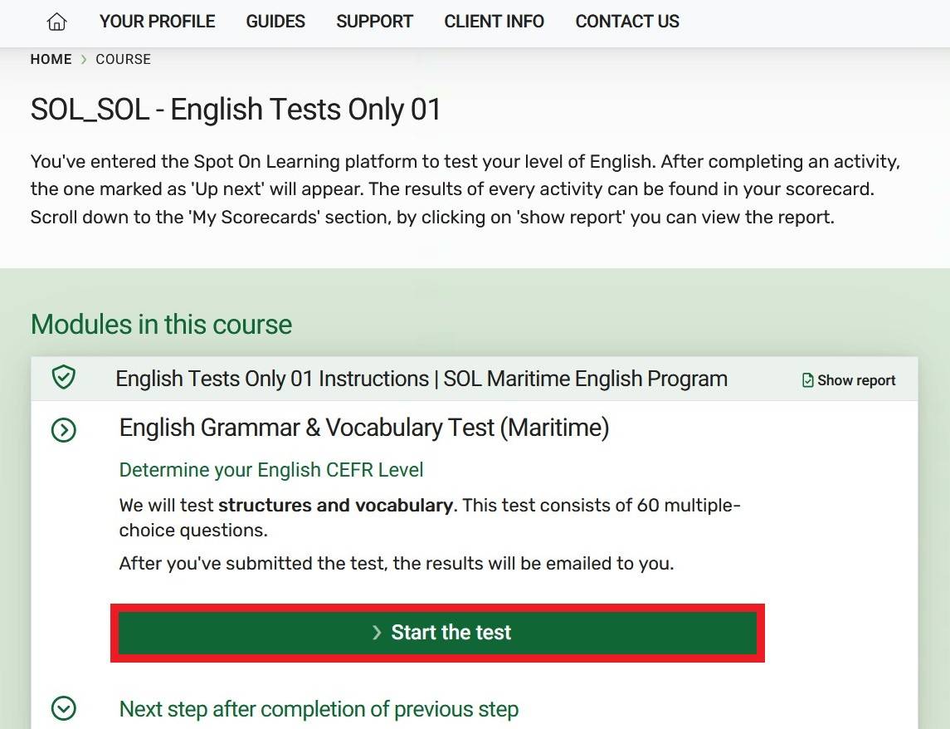Open the YOUR PROFILE menu
The height and width of the screenshot is (729, 950).
pos(157,22)
